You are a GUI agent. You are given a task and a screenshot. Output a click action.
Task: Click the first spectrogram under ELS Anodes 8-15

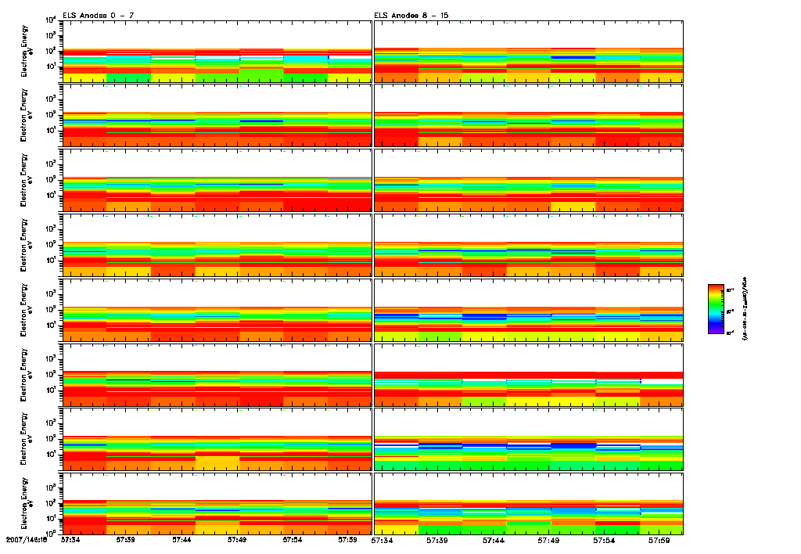click(529, 52)
